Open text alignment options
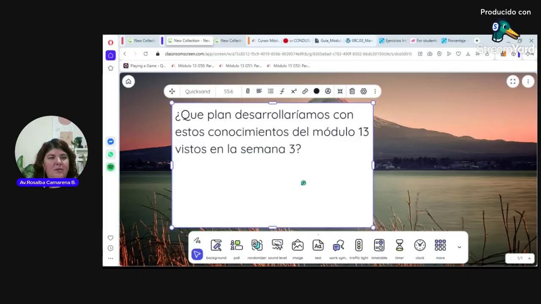 click(259, 91)
